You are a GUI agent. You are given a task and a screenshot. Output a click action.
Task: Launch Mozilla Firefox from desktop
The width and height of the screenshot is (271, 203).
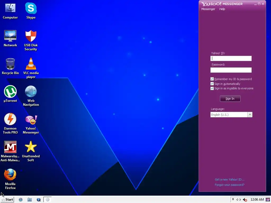pyautogui.click(x=10, y=179)
